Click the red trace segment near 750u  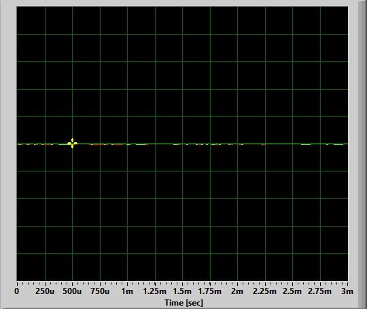[99, 145]
